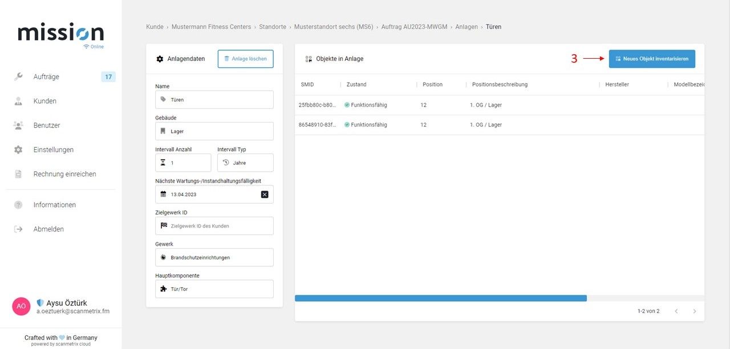This screenshot has height=349, width=730.
Task: Click the puzzle icon in Hauptkomponente field
Action: point(163,289)
